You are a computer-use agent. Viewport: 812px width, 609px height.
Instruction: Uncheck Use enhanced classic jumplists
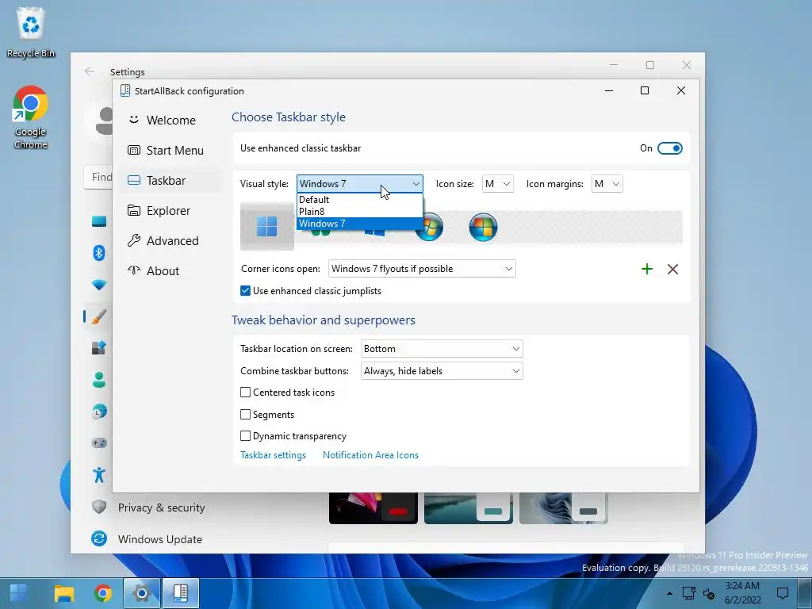(x=246, y=290)
